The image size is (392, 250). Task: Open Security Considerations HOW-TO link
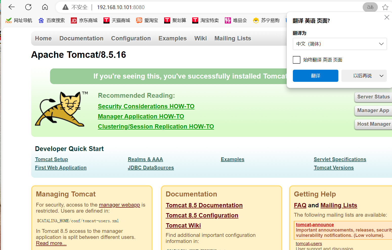(146, 106)
